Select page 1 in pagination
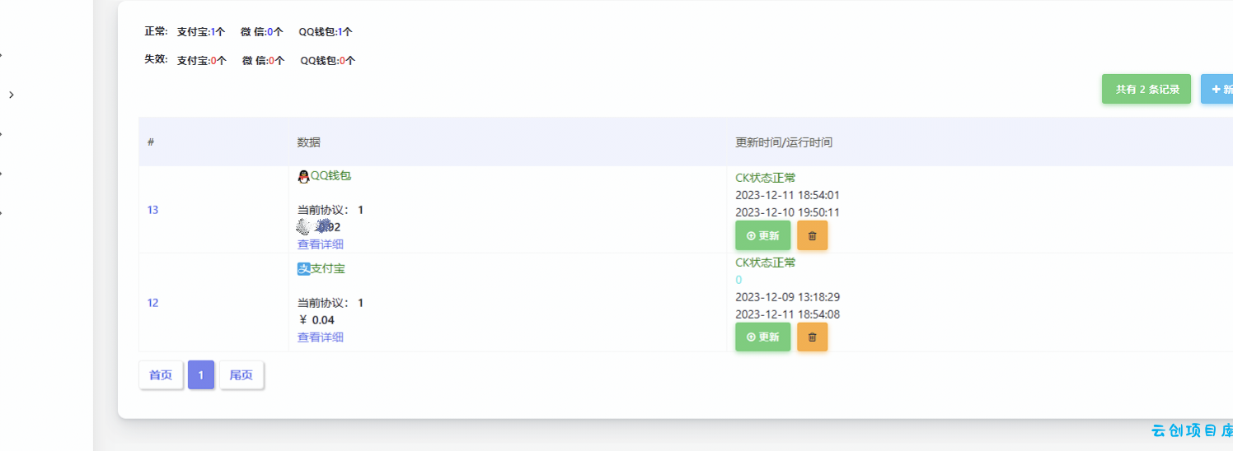The width and height of the screenshot is (1233, 451). (x=201, y=375)
